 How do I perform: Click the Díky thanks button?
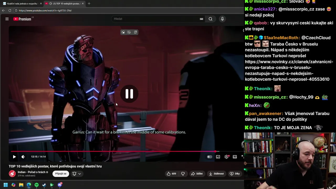[x=235, y=174]
